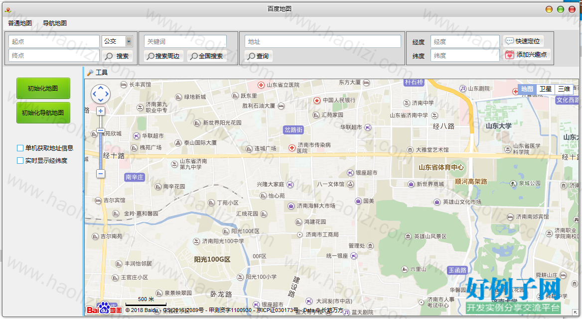This screenshot has height=319, width=582.
Task: Click the 大雅堂艺术馆 marker icon
Action: pyautogui.click(x=410, y=150)
